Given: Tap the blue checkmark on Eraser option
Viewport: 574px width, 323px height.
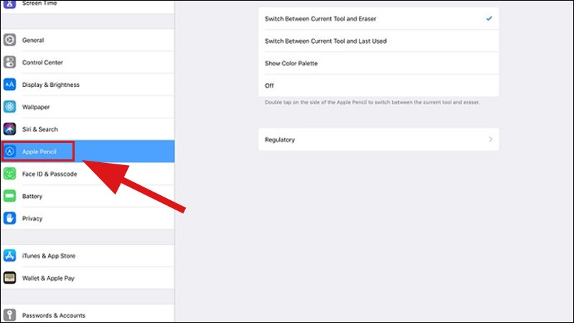Looking at the screenshot, I should (489, 19).
